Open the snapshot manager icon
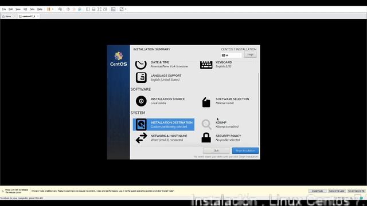 pyautogui.click(x=80, y=9)
